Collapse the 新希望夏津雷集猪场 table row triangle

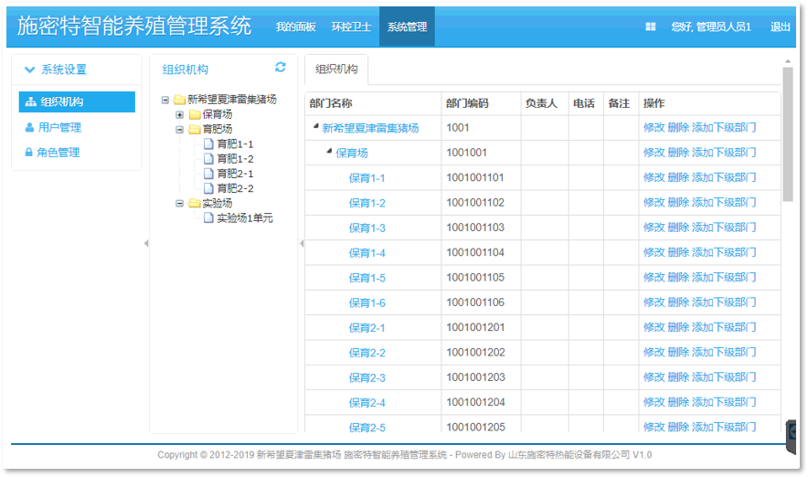point(315,127)
